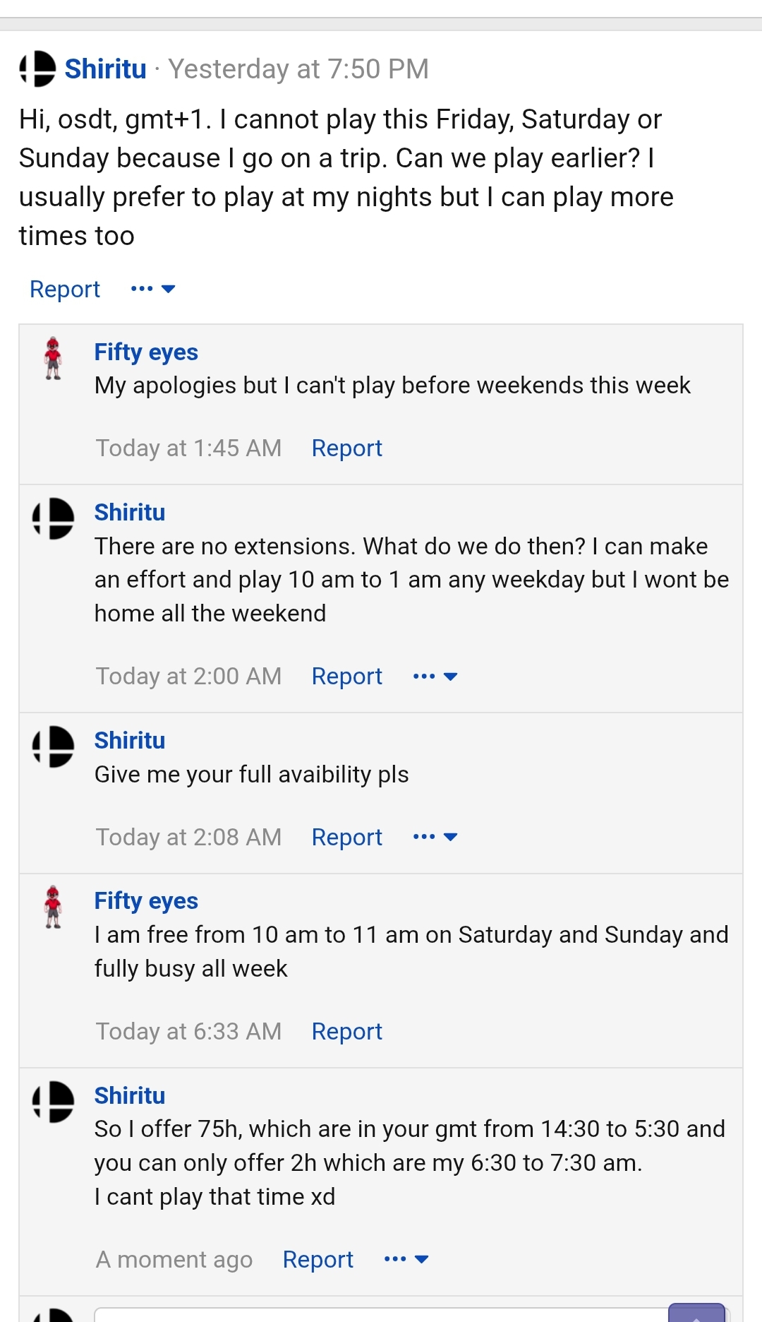This screenshot has width=762, height=1322.
Task: Open Fifty eyes profile from the first reply
Action: click(146, 352)
